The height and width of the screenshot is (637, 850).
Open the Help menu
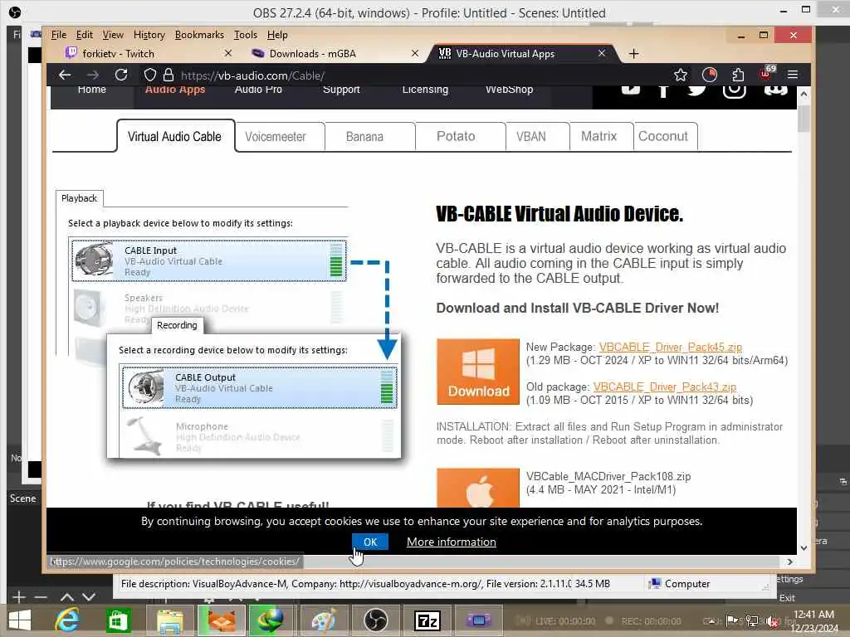pyautogui.click(x=277, y=35)
